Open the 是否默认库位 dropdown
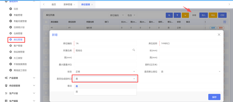Screen dimensions: 233x102 click(x=191, y=72)
